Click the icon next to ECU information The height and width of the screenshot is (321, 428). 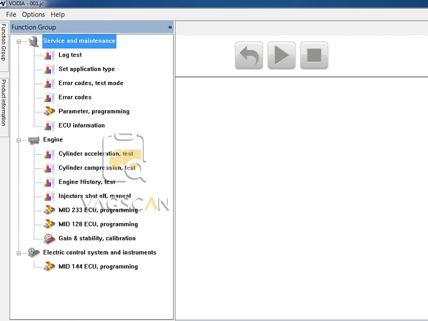click(x=49, y=126)
